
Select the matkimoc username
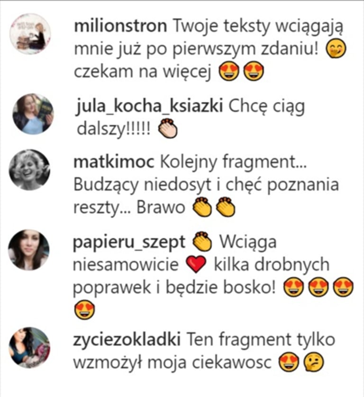coord(114,161)
